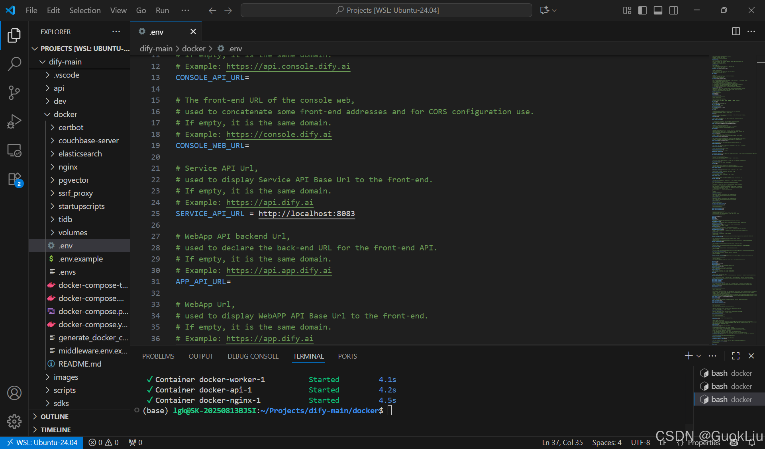Expand the .vscode folder
The image size is (765, 449).
click(x=47, y=75)
